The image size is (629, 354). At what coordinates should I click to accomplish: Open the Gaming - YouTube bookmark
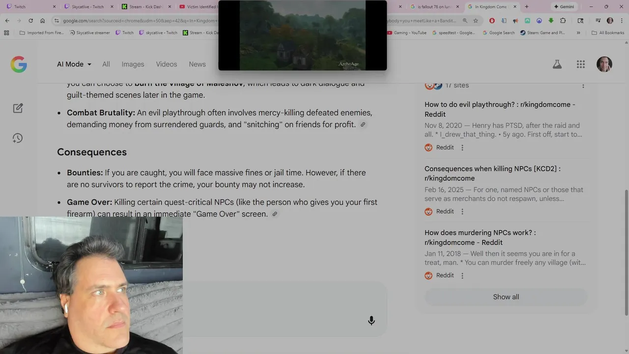406,33
